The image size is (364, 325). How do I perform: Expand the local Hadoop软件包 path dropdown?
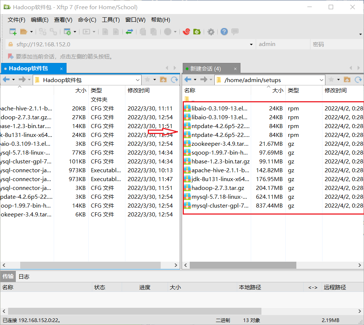tap(138, 80)
